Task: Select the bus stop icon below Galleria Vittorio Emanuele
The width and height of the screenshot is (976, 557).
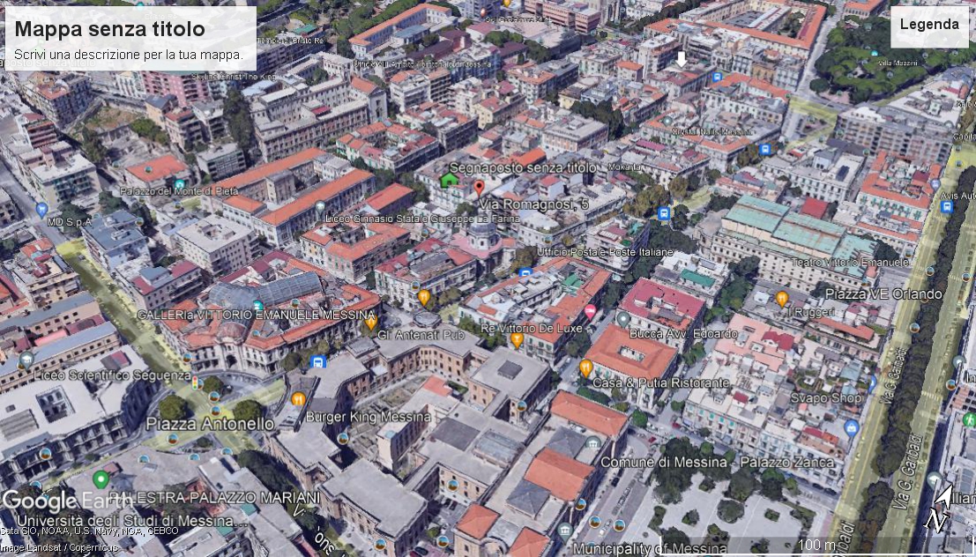Action: click(318, 362)
